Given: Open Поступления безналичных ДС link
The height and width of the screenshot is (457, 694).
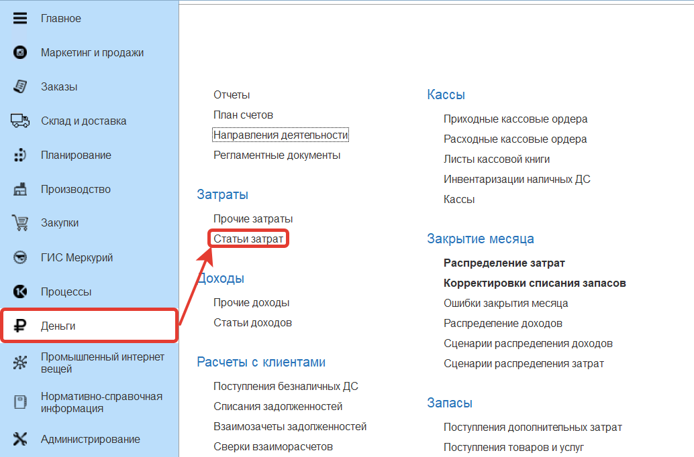Looking at the screenshot, I should pyautogui.click(x=285, y=386).
